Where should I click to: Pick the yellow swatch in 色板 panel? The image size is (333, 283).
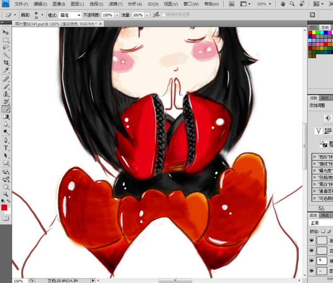pyautogui.click(x=314, y=32)
